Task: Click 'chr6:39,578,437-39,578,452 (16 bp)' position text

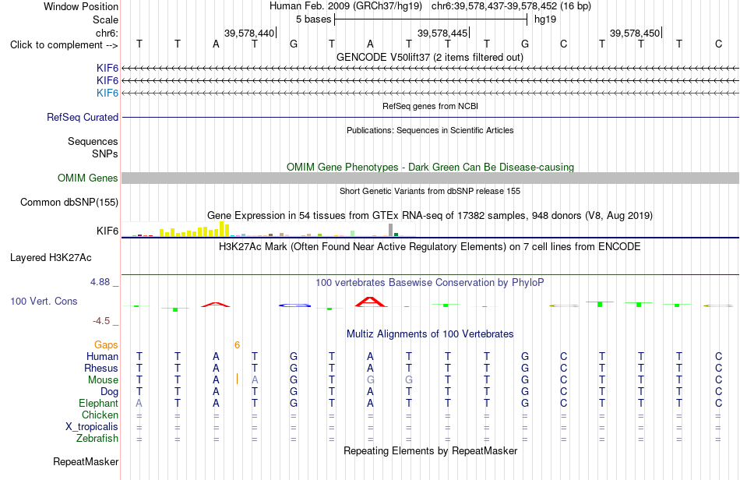Action: coord(511,6)
